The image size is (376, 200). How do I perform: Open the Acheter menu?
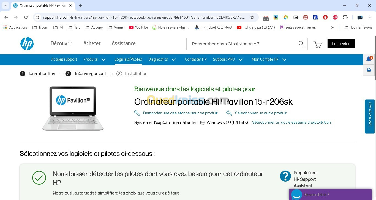(x=92, y=43)
